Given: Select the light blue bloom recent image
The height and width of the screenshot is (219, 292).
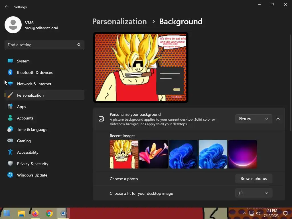Looking at the screenshot, I should pyautogui.click(x=213, y=154).
